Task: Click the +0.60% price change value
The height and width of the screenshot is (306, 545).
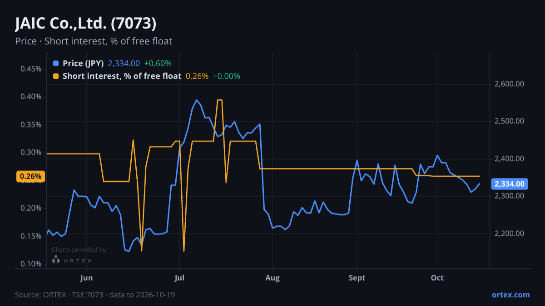Action: [158, 63]
